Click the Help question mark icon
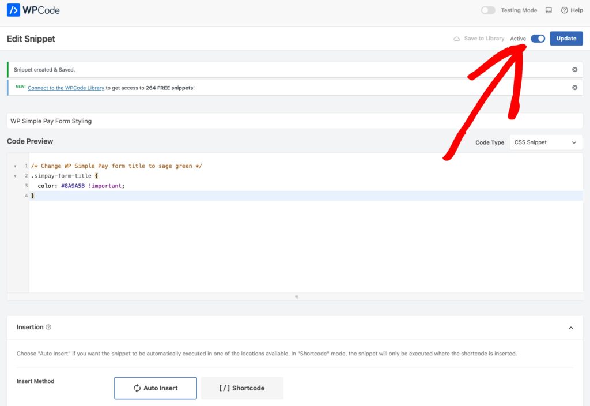Viewport: 590px width, 406px height. (x=564, y=10)
